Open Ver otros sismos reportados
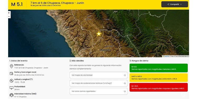The height and width of the screenshot is (99, 198). point(99,91)
